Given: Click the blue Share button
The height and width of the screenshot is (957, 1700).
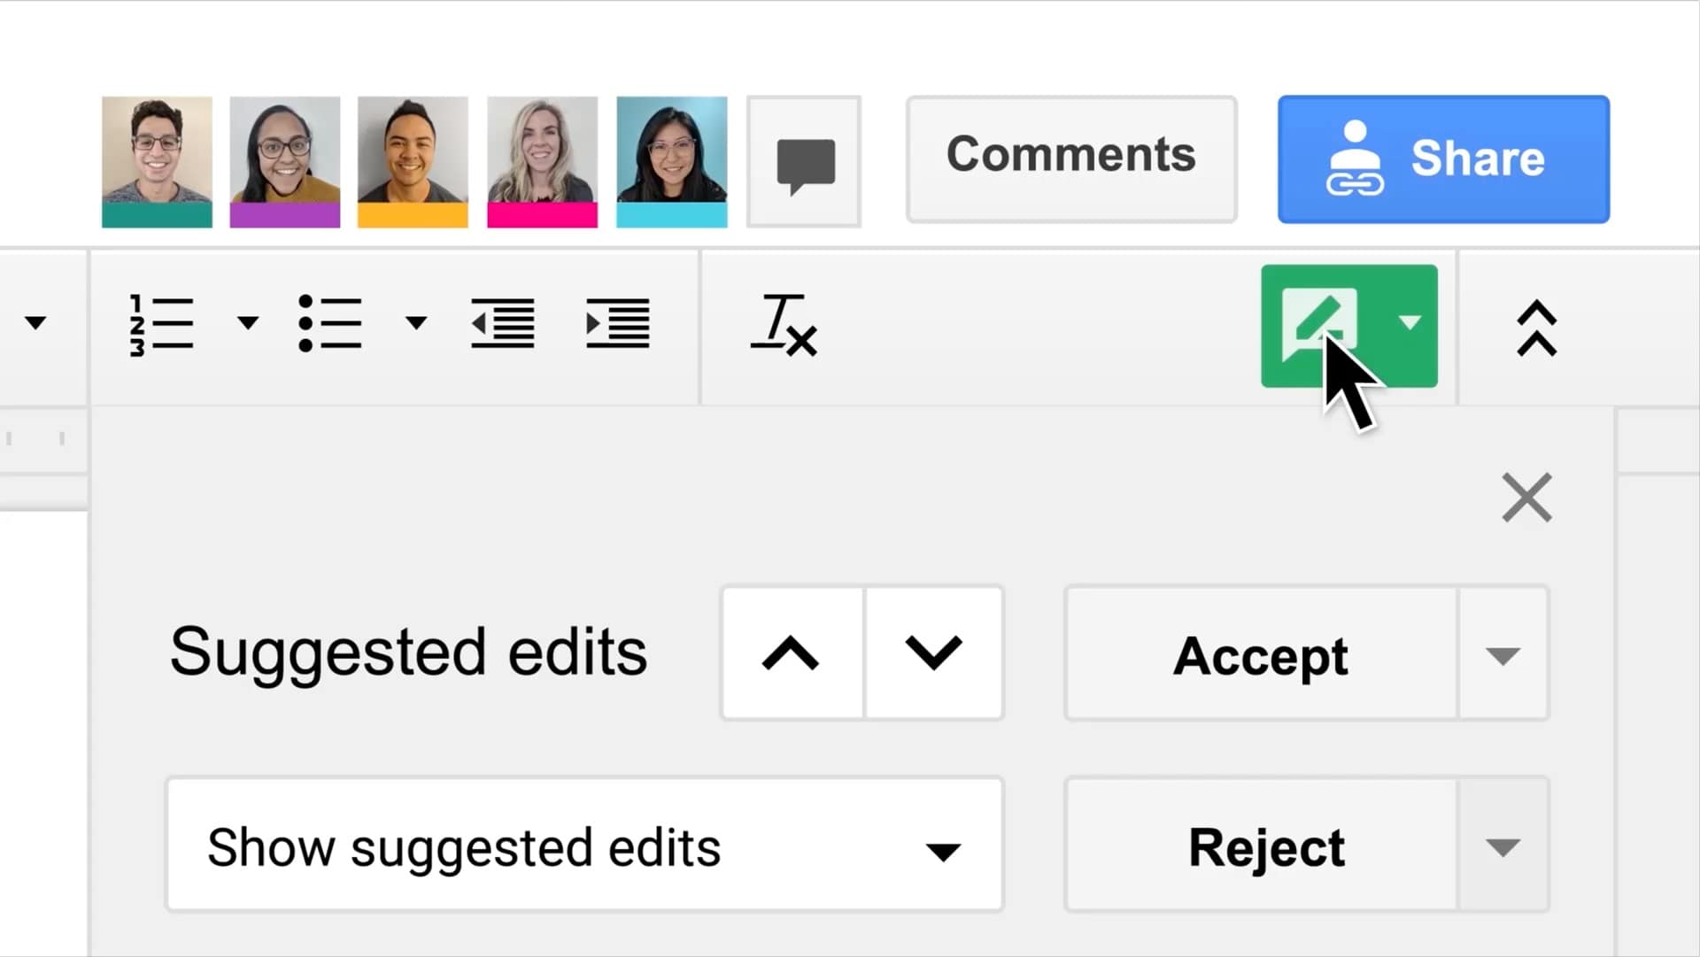Looking at the screenshot, I should coord(1443,159).
